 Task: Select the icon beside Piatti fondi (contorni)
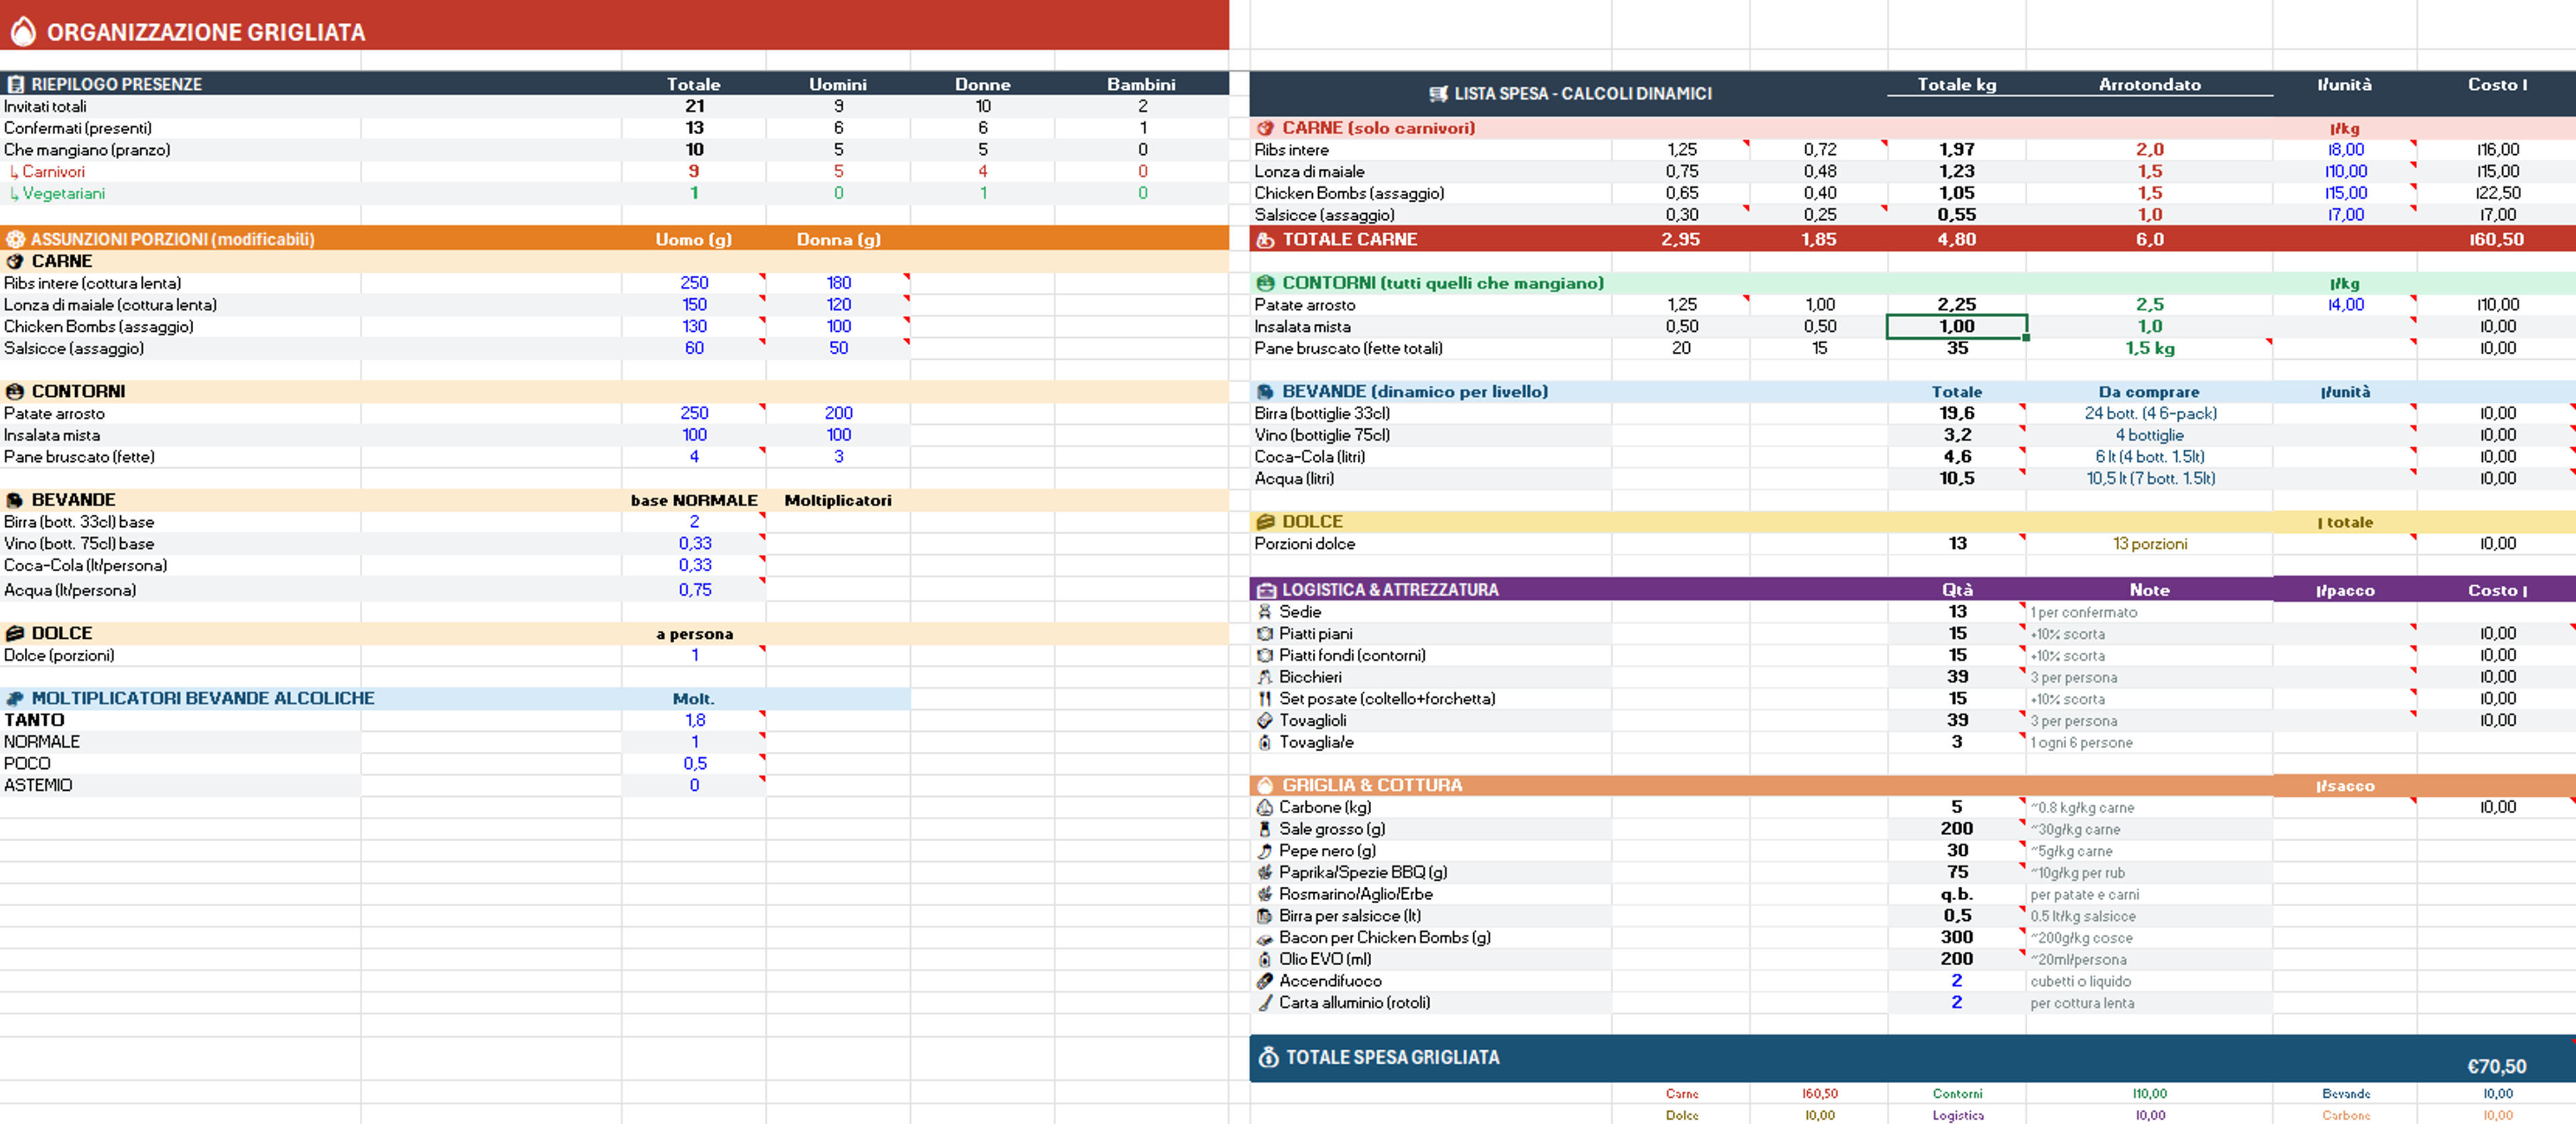click(x=1265, y=655)
